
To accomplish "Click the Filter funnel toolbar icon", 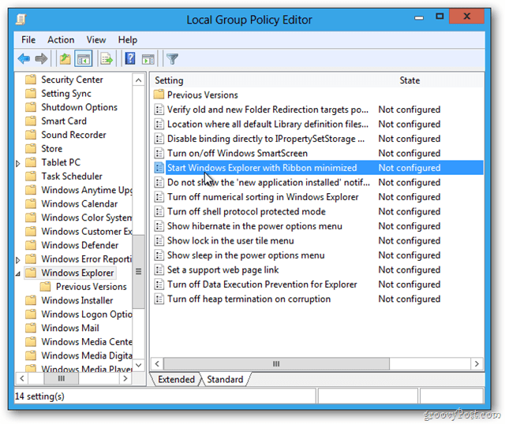I will click(x=172, y=59).
